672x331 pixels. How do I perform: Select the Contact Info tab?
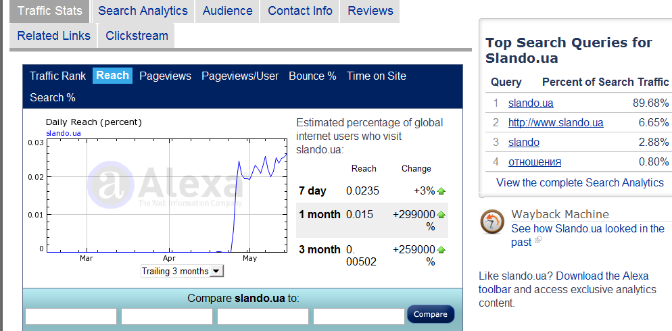pos(299,11)
